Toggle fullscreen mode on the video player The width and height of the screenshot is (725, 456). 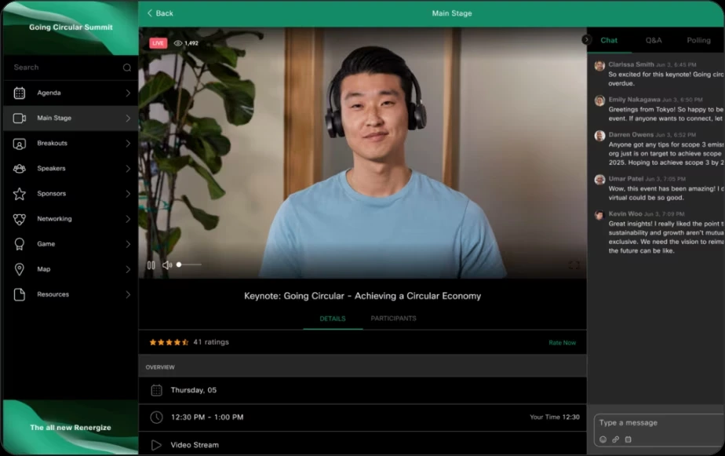click(575, 265)
